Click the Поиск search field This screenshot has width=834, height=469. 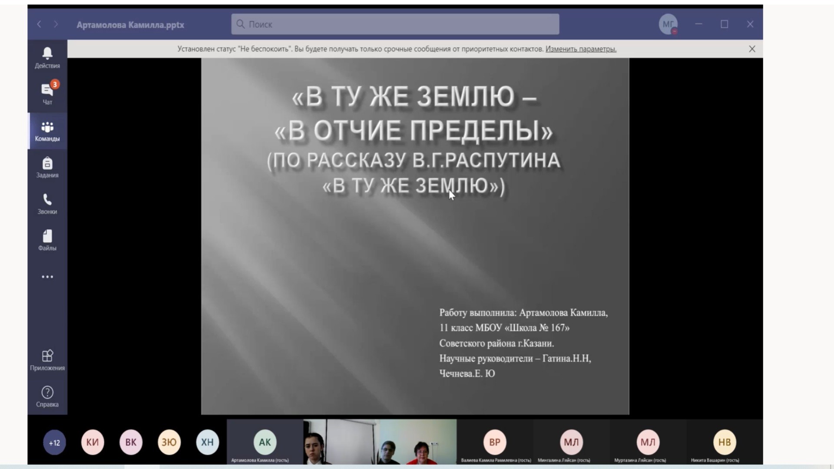coord(395,24)
